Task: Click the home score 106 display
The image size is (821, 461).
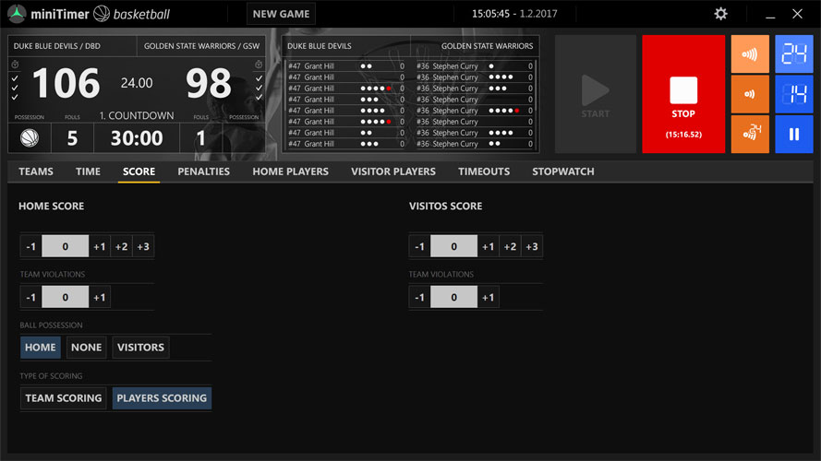Action: (x=66, y=83)
